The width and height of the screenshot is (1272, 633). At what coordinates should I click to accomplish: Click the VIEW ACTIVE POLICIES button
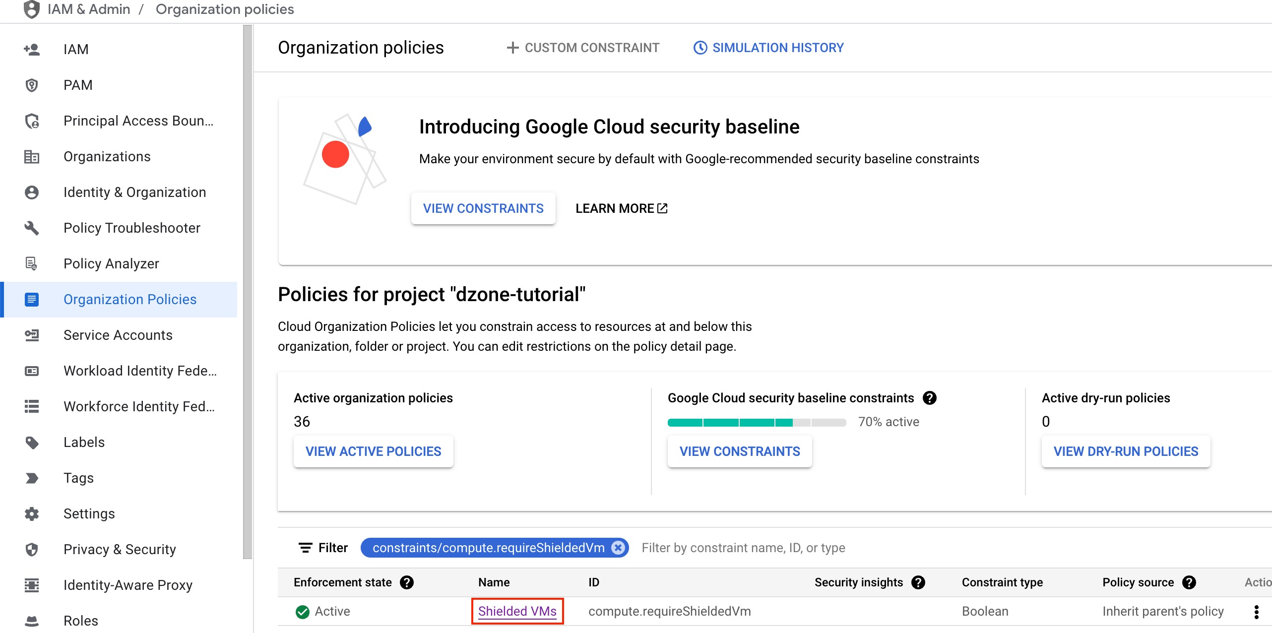373,451
